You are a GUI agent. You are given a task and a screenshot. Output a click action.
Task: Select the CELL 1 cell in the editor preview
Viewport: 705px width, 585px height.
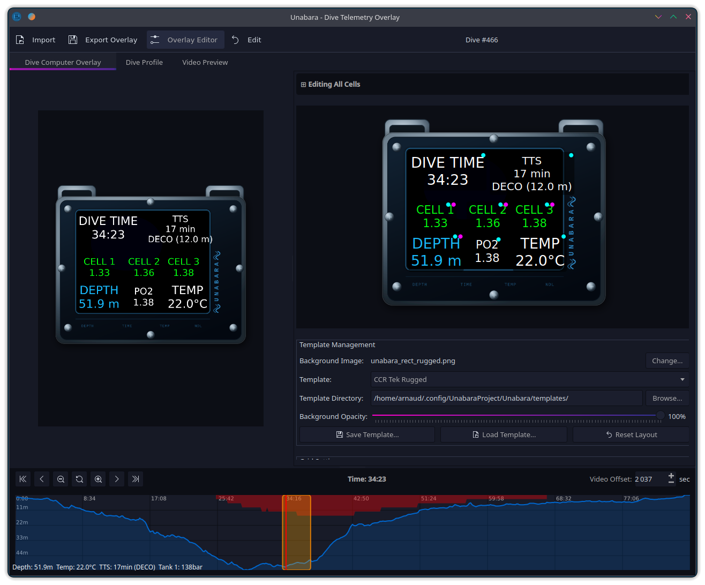(x=435, y=216)
